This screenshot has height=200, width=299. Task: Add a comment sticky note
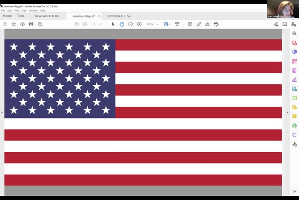tap(190, 24)
